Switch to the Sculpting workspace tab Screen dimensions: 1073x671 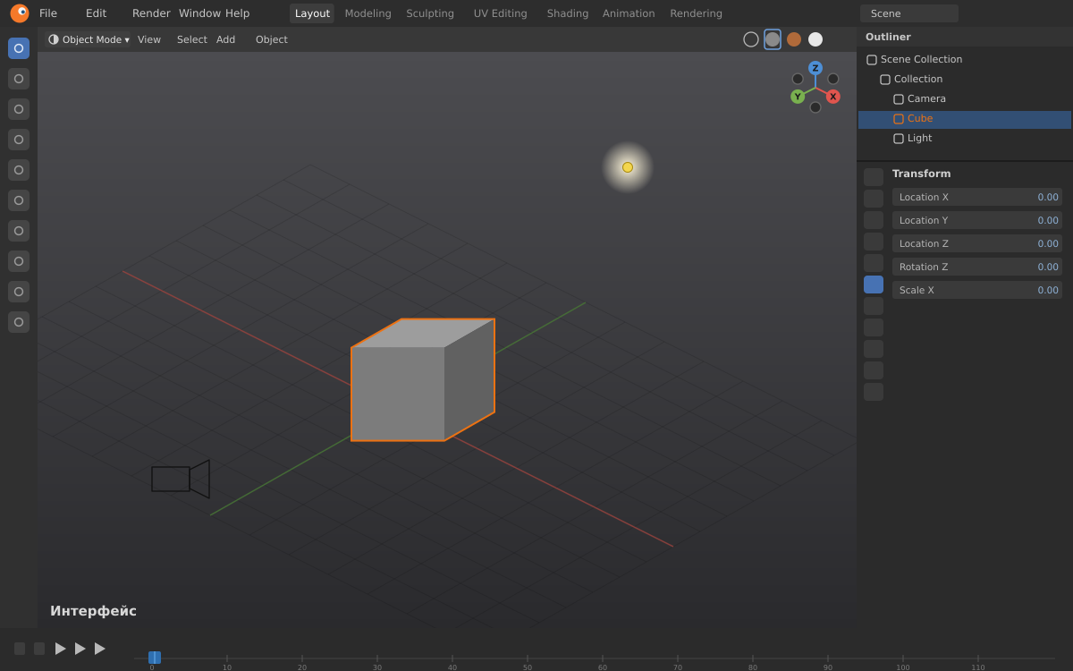(x=430, y=13)
